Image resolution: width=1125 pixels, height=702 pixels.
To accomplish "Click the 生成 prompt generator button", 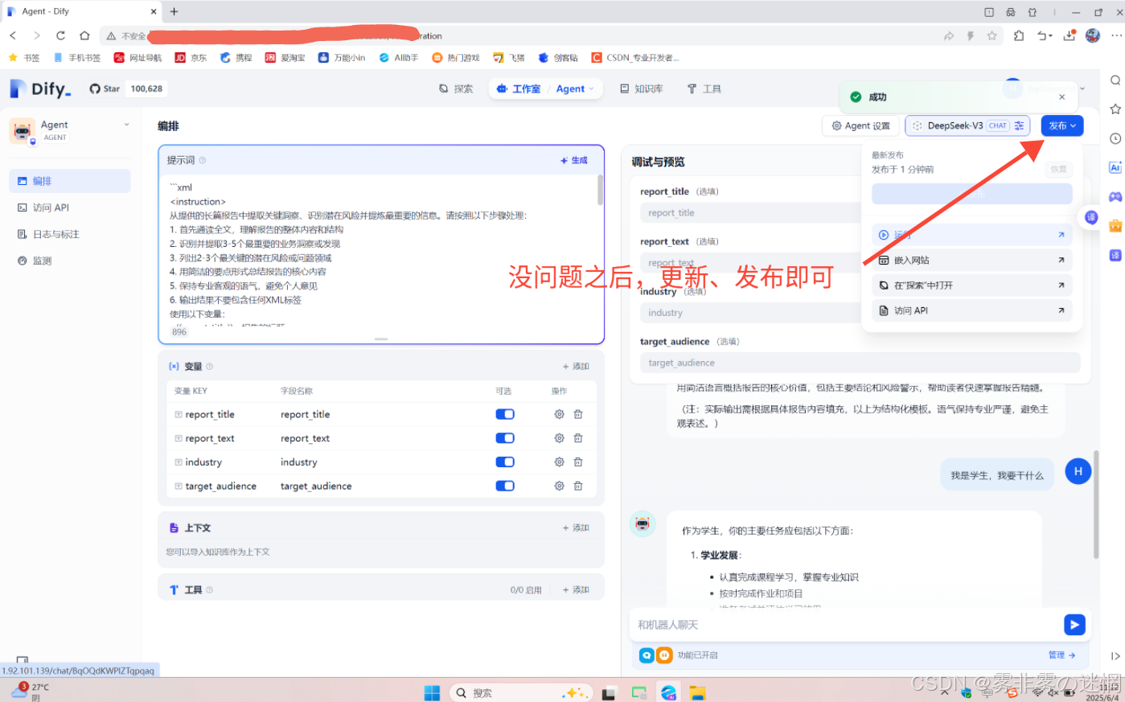I will tap(574, 161).
